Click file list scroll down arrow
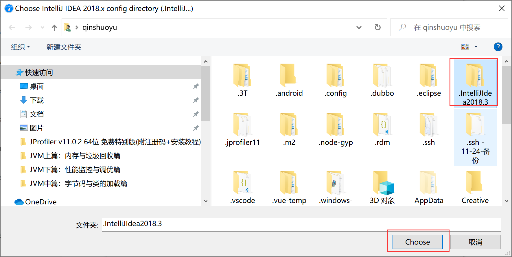This screenshot has width=512, height=257. coord(507,201)
